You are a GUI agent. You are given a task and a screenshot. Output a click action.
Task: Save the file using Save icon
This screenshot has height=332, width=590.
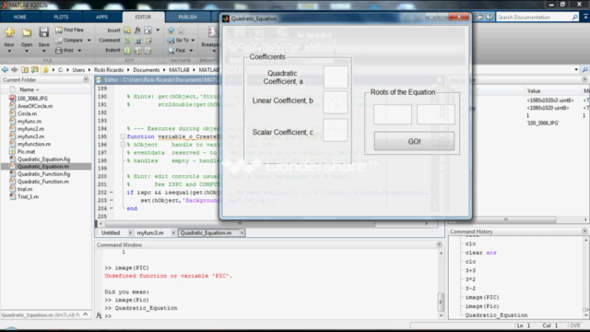[x=43, y=33]
